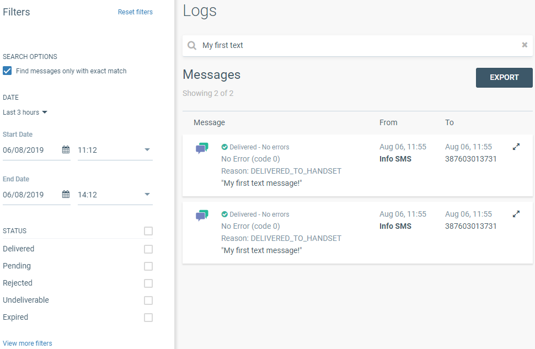Expand the first message details via arrows icon
Viewport: 535px width, 349px height.
coord(516,147)
